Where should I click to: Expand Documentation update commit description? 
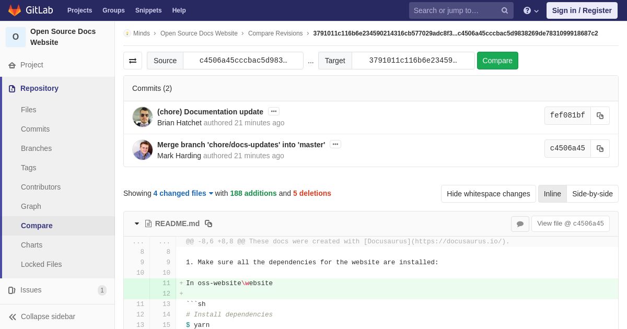point(274,111)
